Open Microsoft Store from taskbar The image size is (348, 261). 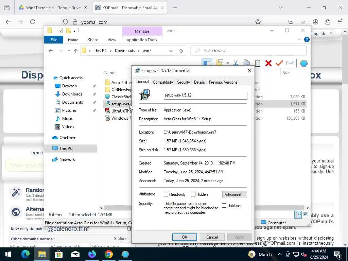click(x=58, y=254)
